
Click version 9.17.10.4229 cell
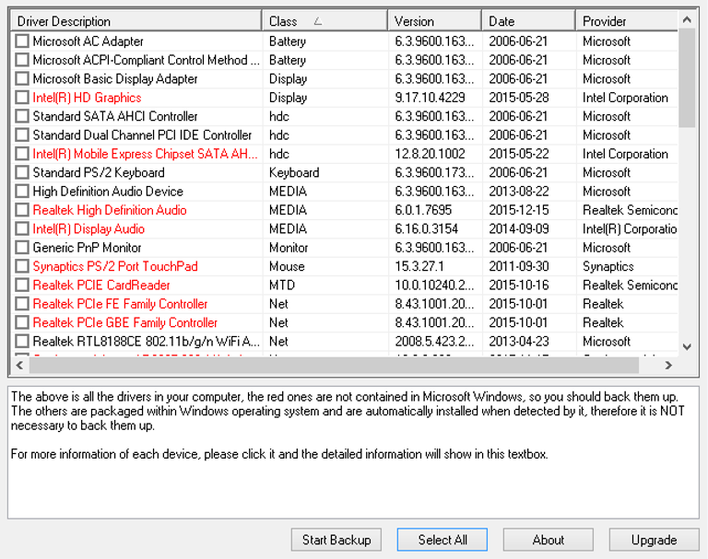430,98
